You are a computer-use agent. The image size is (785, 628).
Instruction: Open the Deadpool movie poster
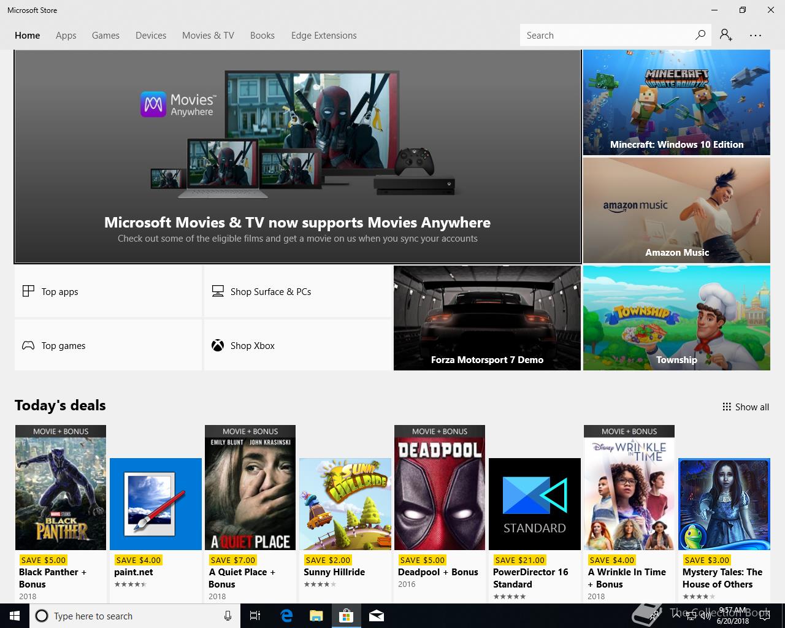click(440, 488)
